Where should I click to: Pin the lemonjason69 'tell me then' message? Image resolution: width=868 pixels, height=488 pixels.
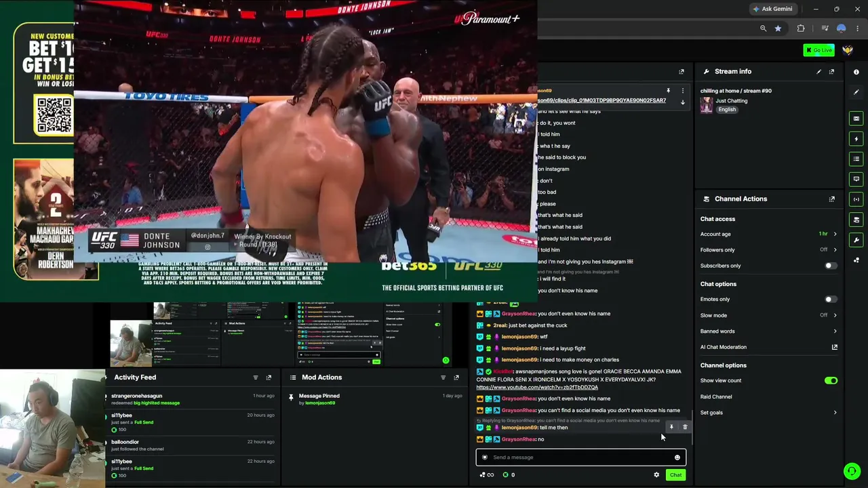[x=671, y=428]
